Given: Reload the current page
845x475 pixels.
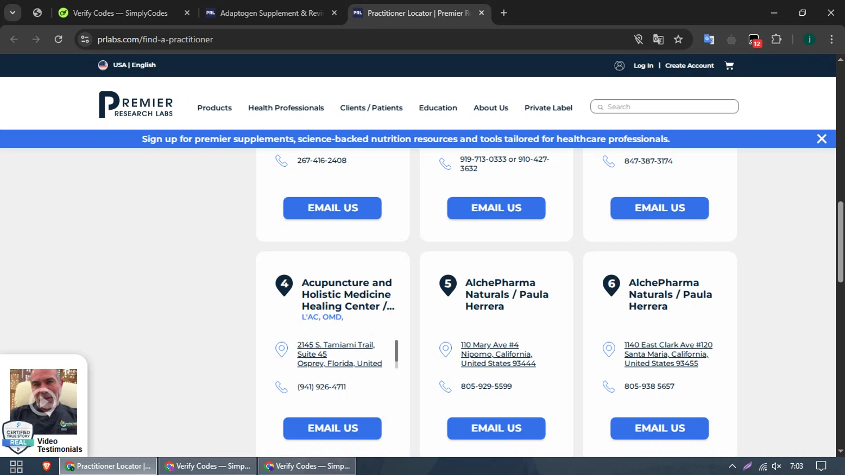Looking at the screenshot, I should pyautogui.click(x=59, y=39).
